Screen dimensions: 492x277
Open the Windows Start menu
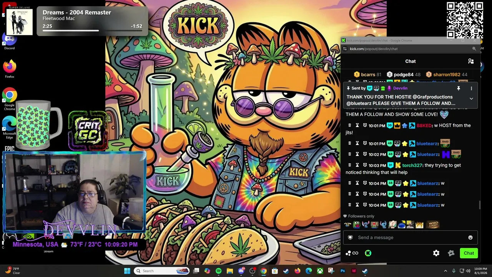coord(127,271)
